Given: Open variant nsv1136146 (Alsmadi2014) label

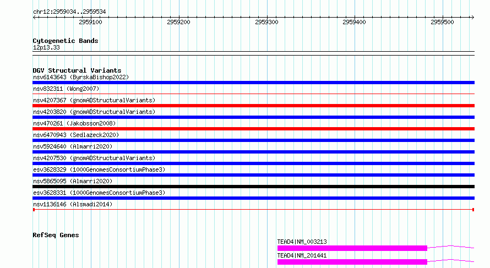Looking at the screenshot, I should click(73, 204).
